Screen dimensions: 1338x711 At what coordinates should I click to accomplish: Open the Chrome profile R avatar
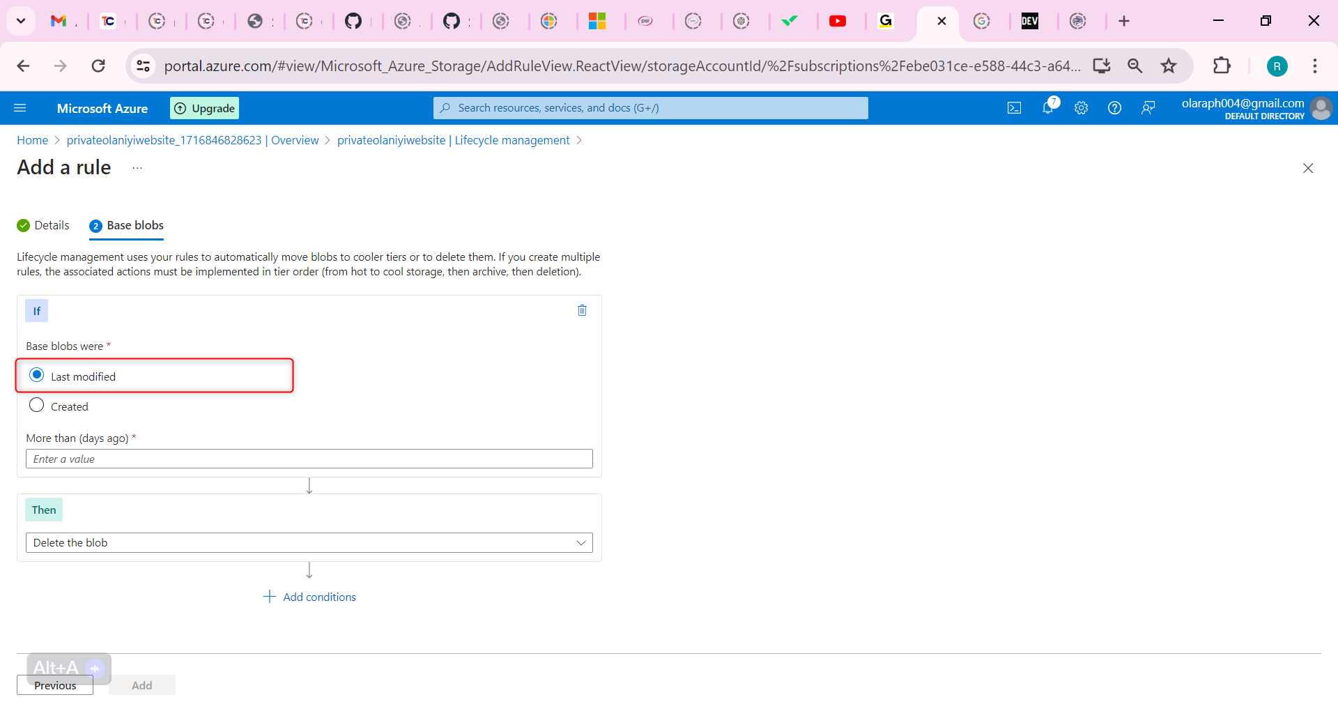pos(1277,66)
